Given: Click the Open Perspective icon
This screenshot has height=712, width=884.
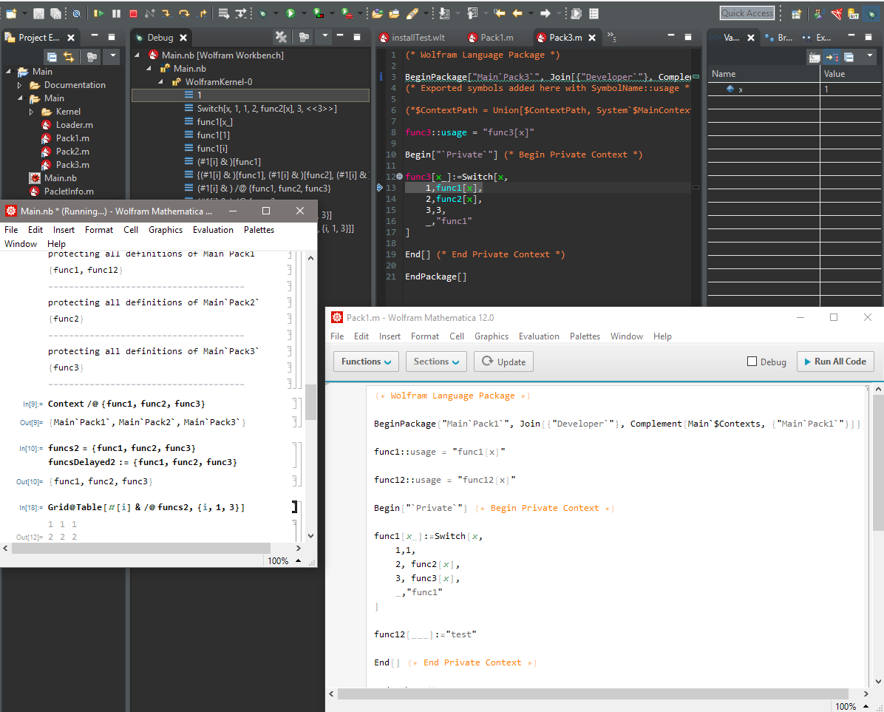Looking at the screenshot, I should [x=796, y=13].
